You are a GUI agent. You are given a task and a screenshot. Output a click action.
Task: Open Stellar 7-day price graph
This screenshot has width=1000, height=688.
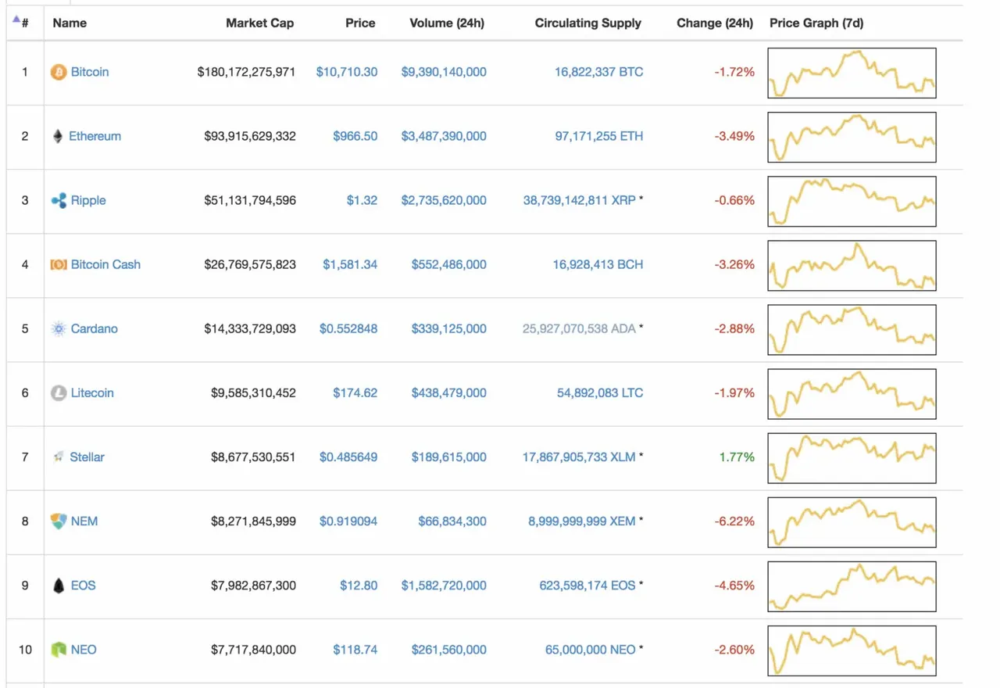click(852, 458)
